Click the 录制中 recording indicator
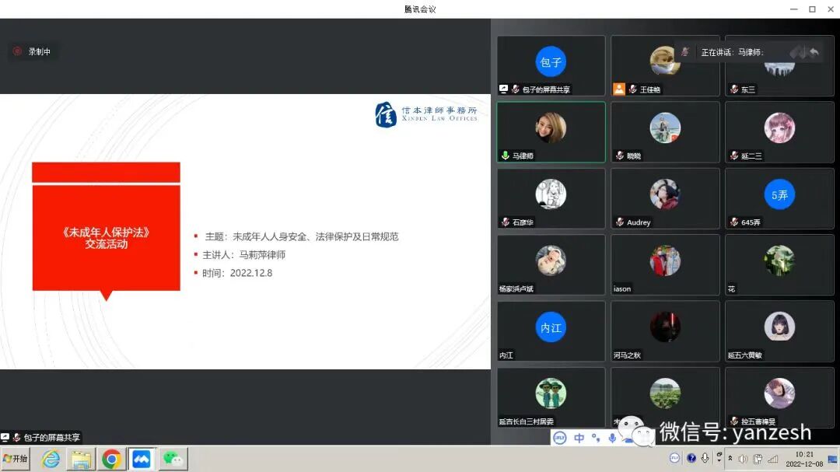Screen dimensions: 840x472 click(33, 51)
